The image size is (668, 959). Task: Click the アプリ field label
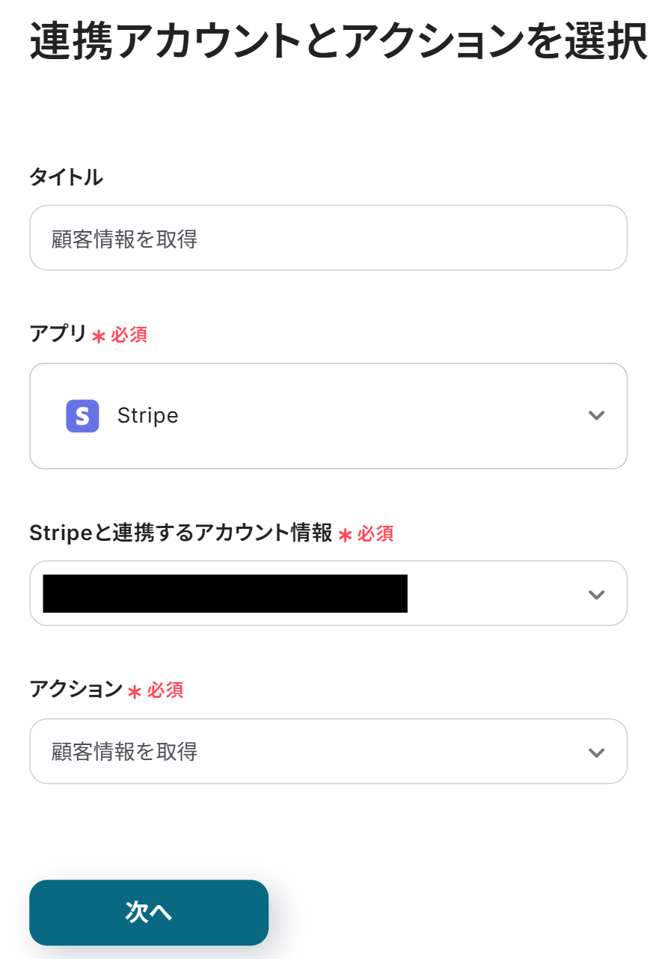coord(58,334)
